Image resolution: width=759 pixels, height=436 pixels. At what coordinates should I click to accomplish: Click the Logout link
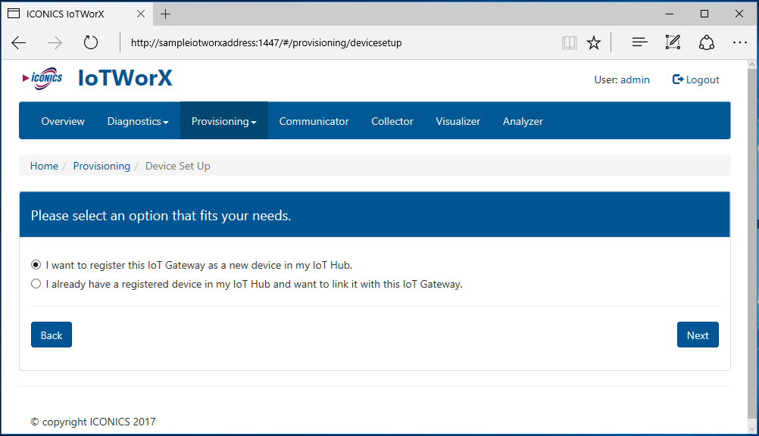pyautogui.click(x=696, y=79)
